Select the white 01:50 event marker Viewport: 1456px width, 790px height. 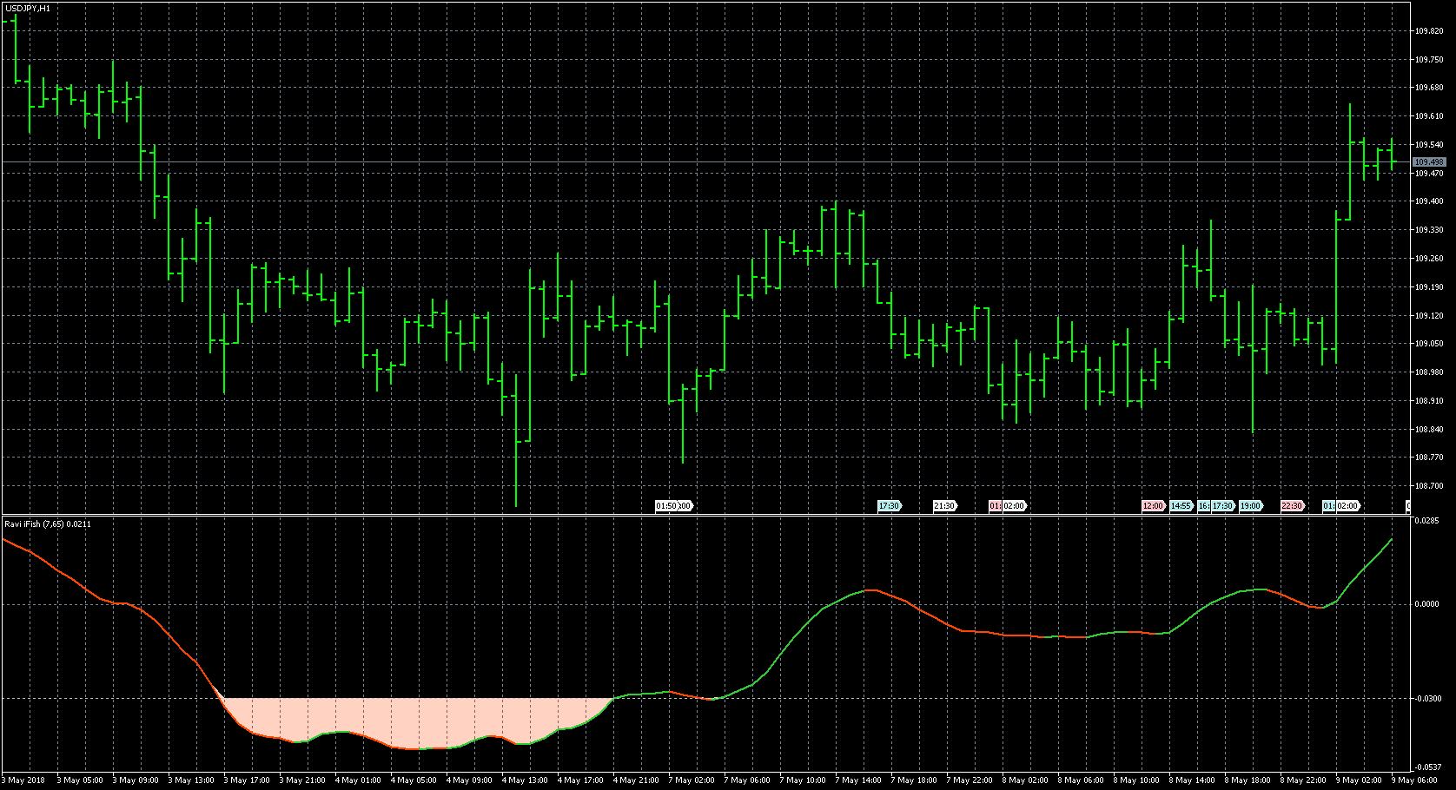(x=665, y=506)
